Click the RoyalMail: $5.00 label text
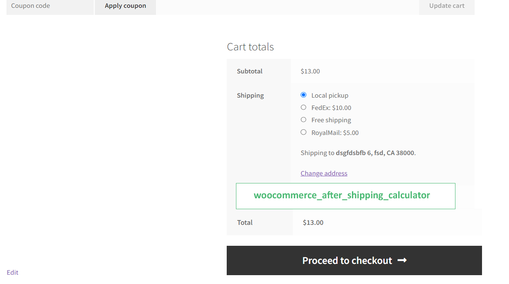This screenshot has height=284, width=509. point(335,133)
